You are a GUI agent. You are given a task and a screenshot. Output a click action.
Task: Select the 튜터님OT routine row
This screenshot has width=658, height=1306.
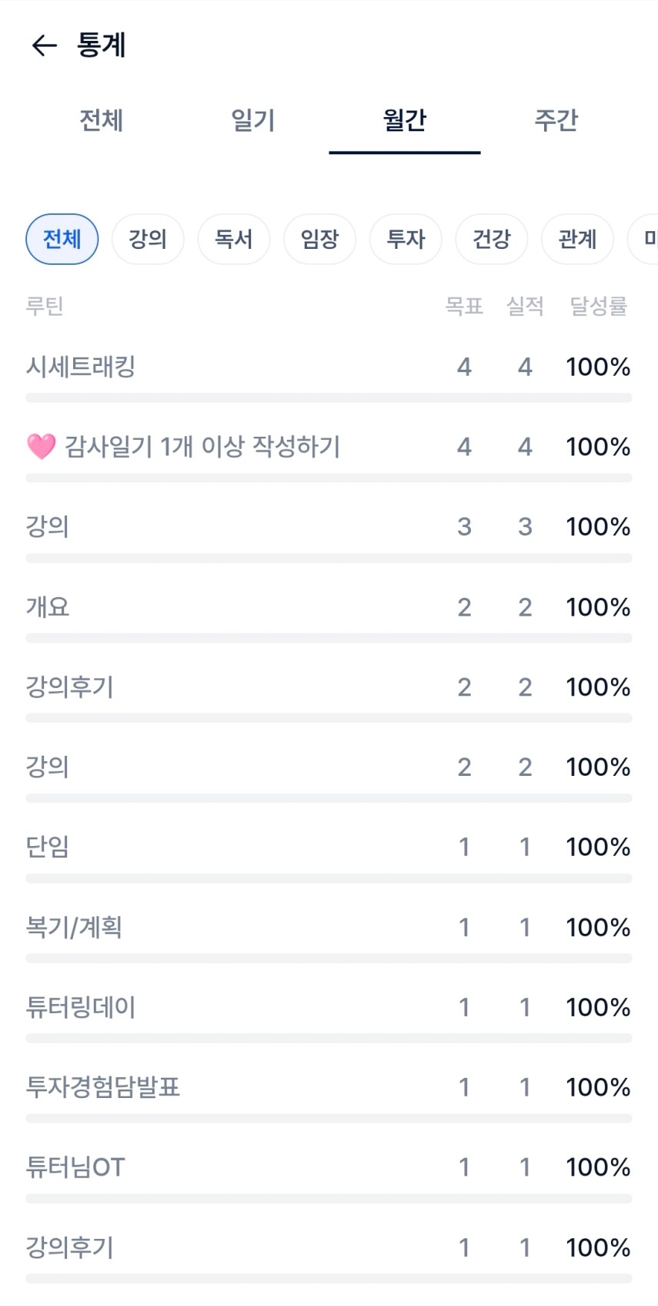(75, 1167)
